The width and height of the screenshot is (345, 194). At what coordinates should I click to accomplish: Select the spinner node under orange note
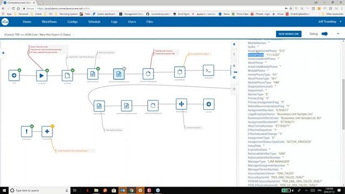click(x=180, y=72)
